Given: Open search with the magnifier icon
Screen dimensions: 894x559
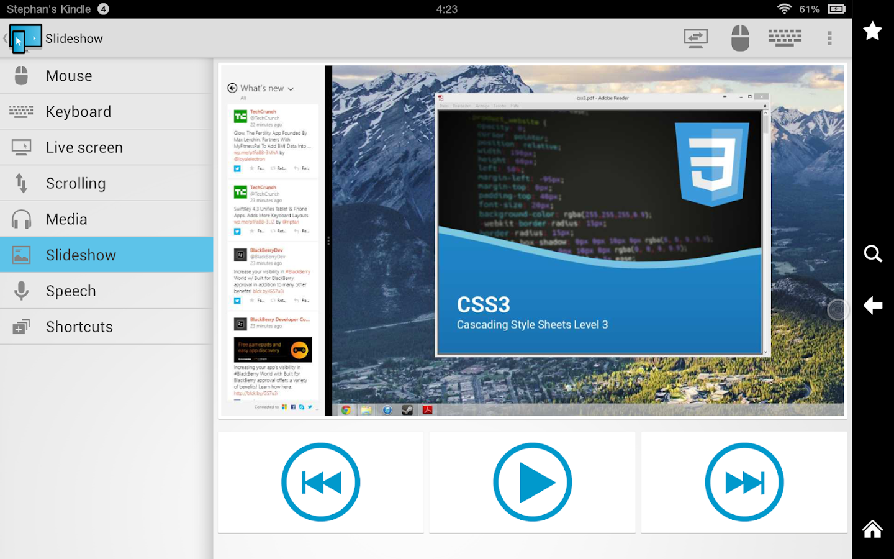Looking at the screenshot, I should 872,253.
